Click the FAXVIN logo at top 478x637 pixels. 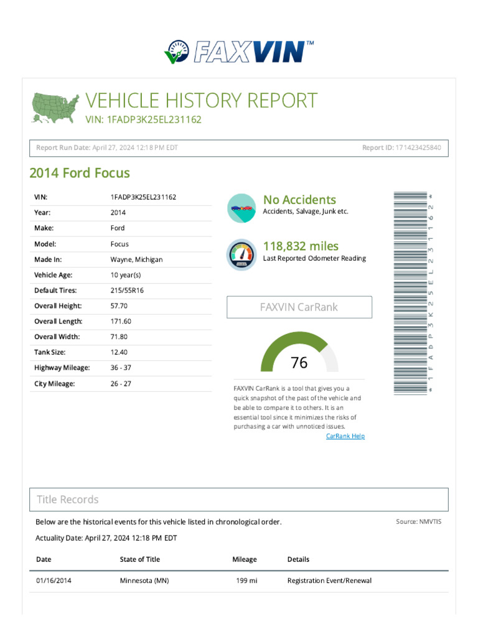(x=239, y=52)
